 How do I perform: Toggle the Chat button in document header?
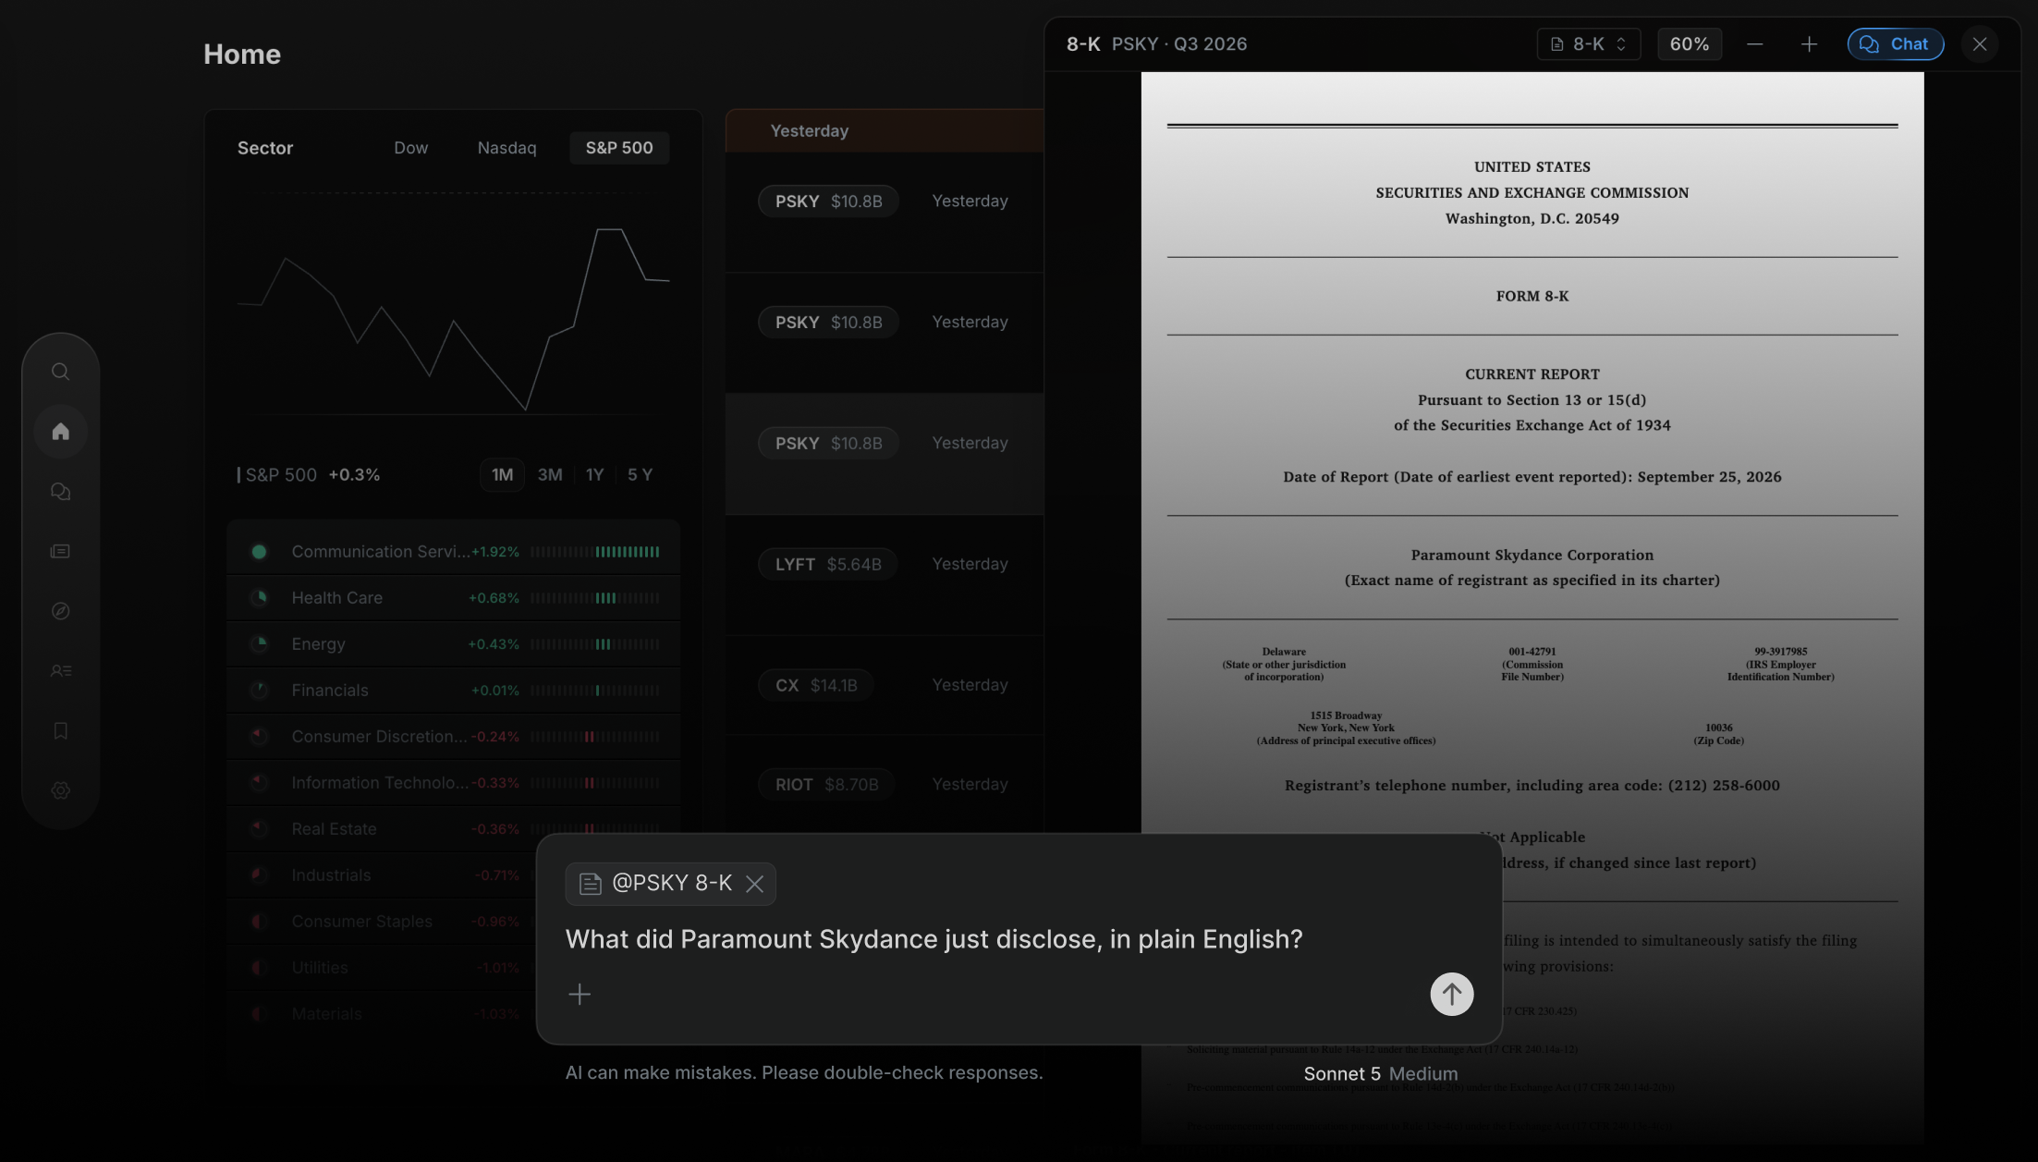[1895, 44]
